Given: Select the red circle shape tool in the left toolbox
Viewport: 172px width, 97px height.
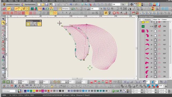Looking at the screenshot, I should pyautogui.click(x=3, y=49).
